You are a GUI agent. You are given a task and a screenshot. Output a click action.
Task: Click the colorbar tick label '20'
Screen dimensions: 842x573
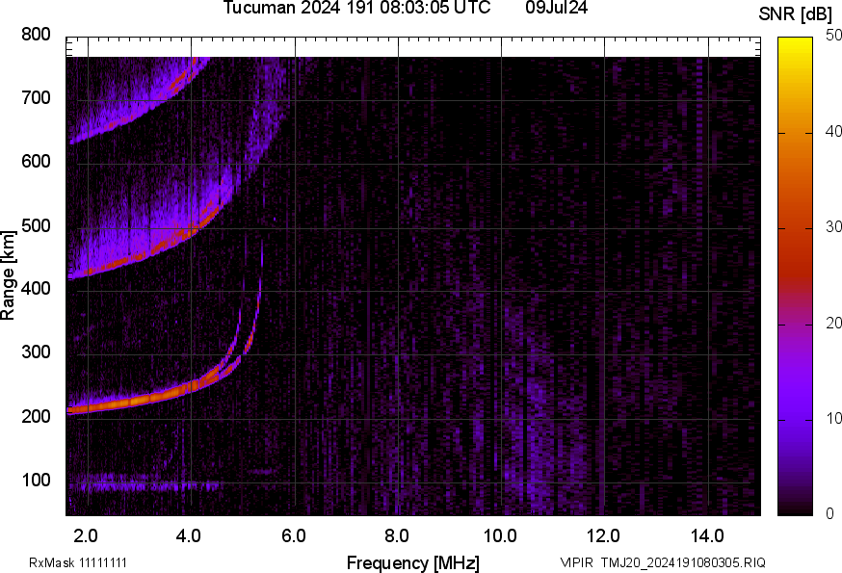coord(833,323)
